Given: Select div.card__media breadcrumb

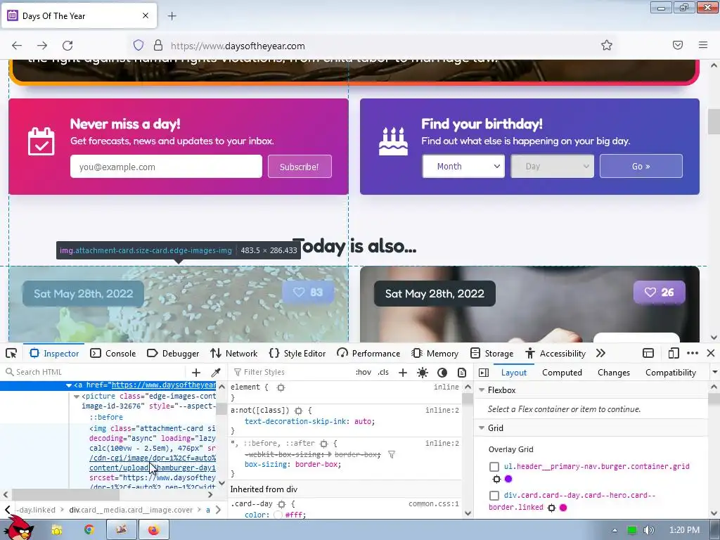Looking at the screenshot, I should click(x=131, y=510).
